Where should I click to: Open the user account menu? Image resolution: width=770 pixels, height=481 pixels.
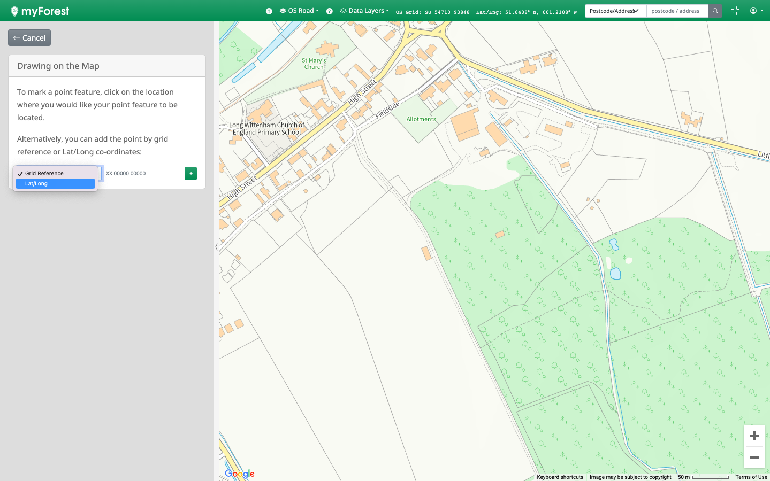[756, 11]
